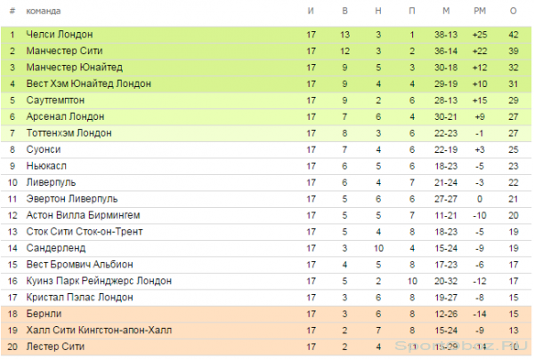This screenshot has width=534, height=359.
Task: Click the И games played header
Action: 311,11
